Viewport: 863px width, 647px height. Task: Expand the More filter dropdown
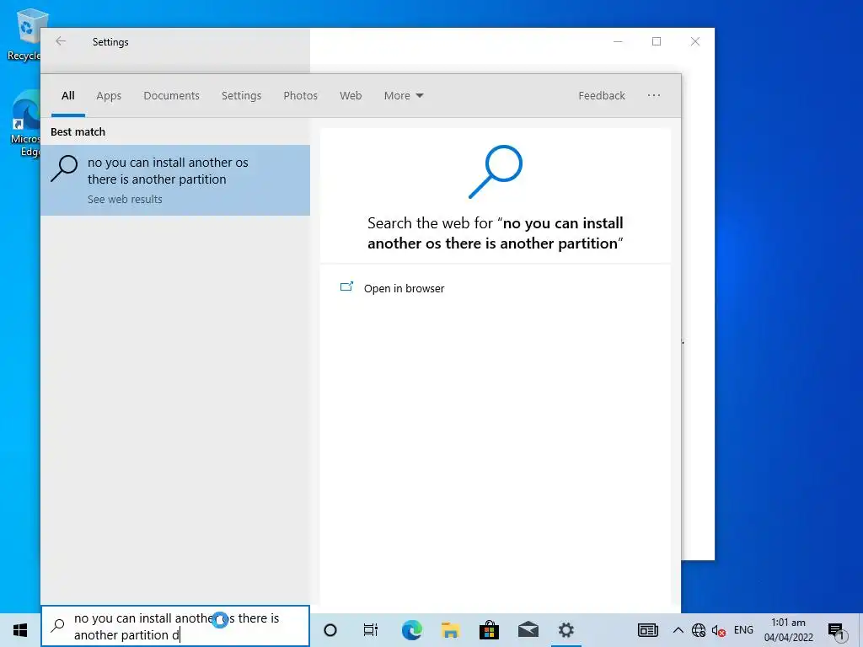[404, 96]
